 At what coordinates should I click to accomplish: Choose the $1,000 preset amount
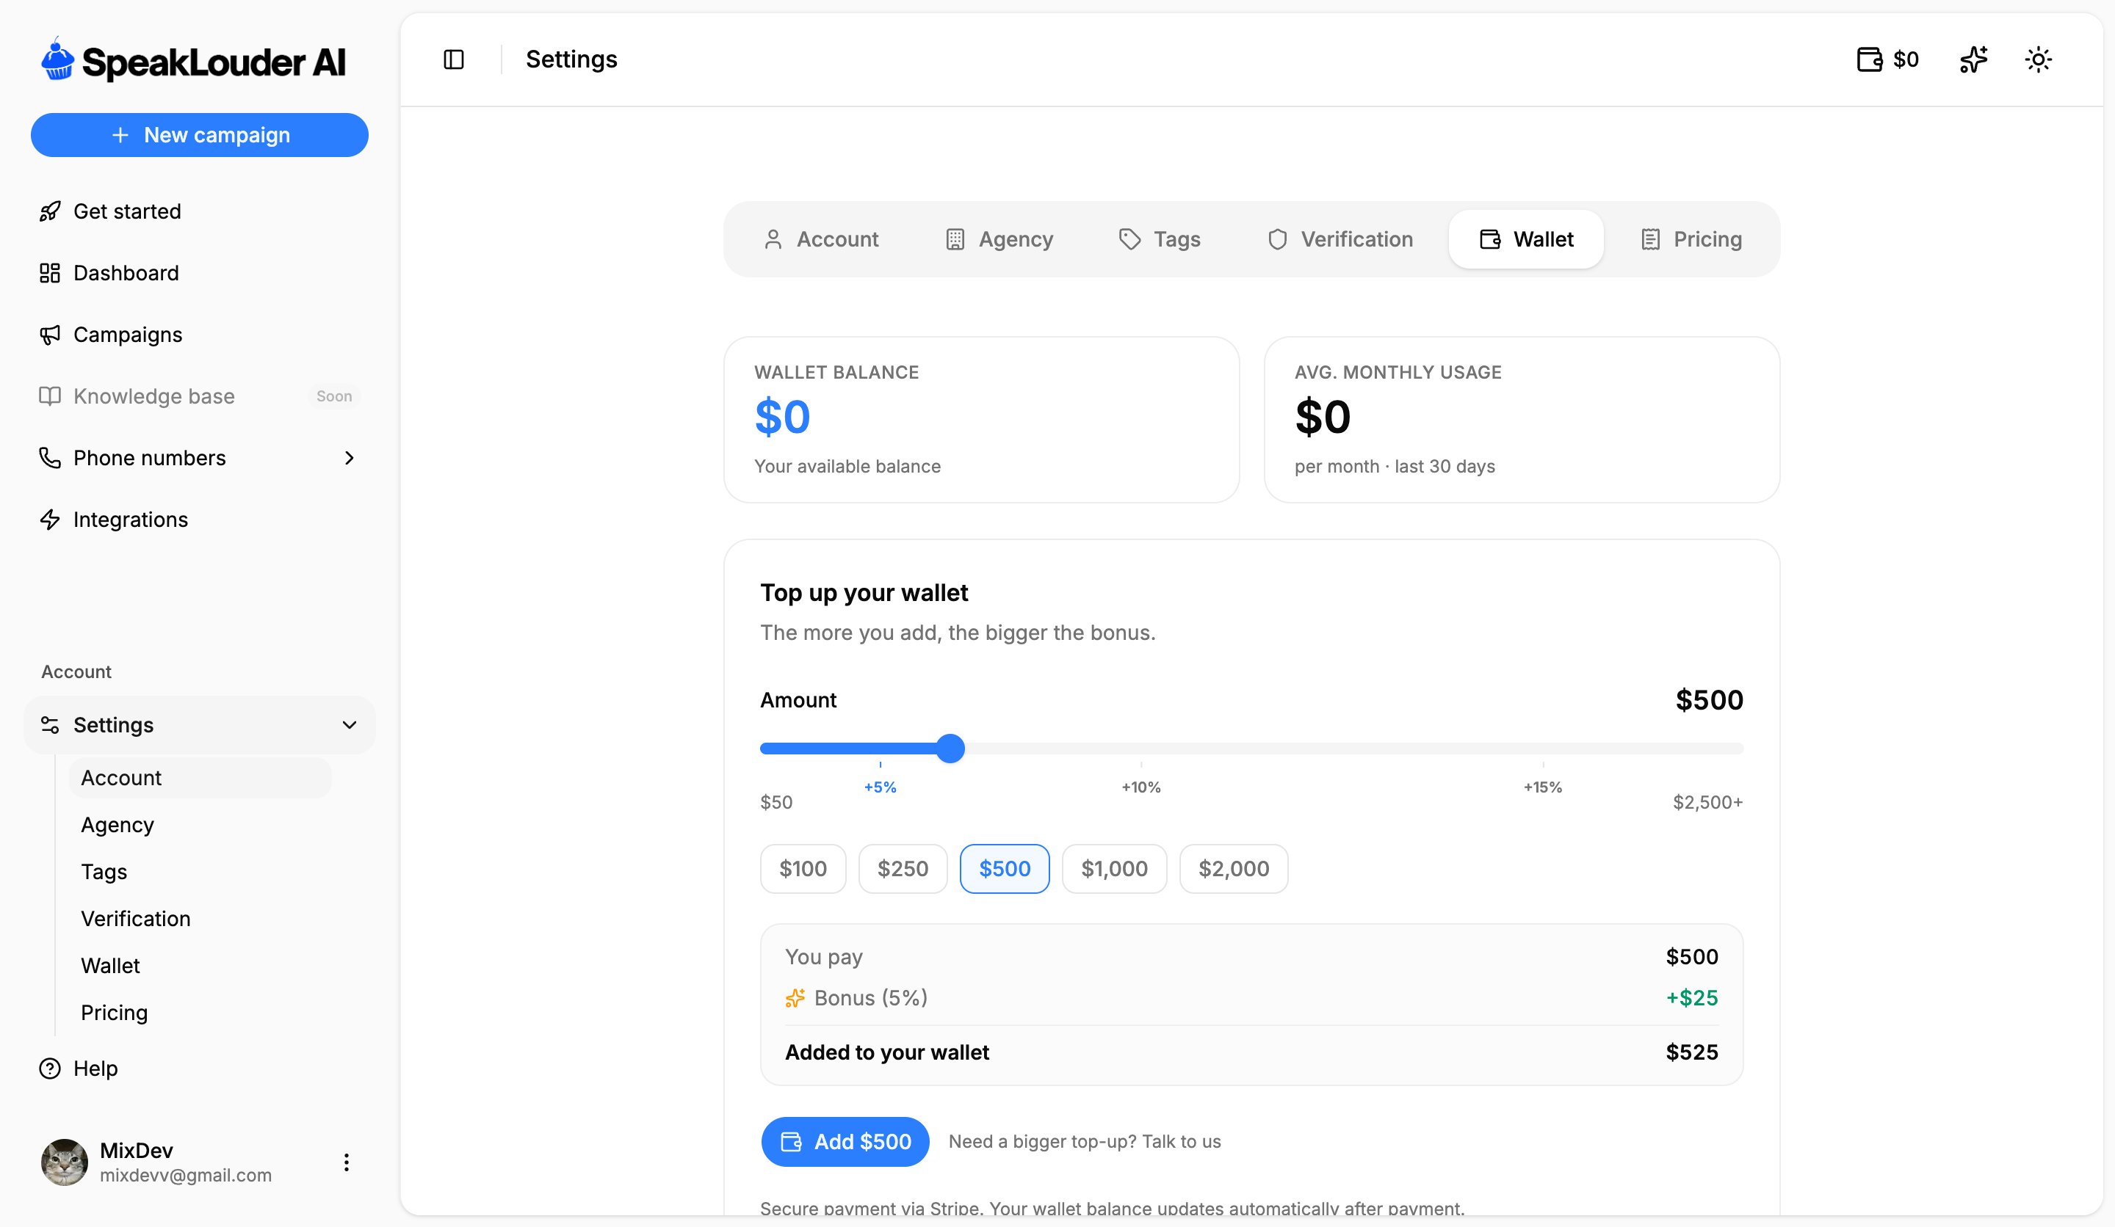1115,869
